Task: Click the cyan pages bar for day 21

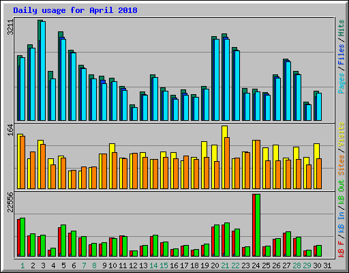Action: point(227,80)
